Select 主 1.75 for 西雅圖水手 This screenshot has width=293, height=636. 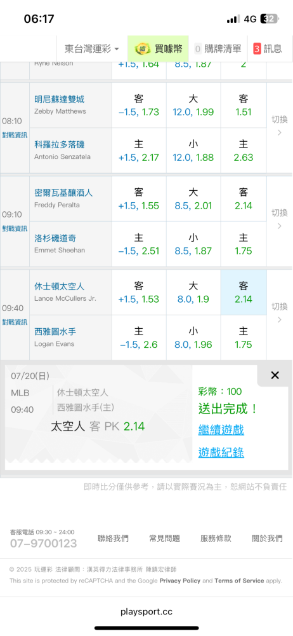coord(244,338)
